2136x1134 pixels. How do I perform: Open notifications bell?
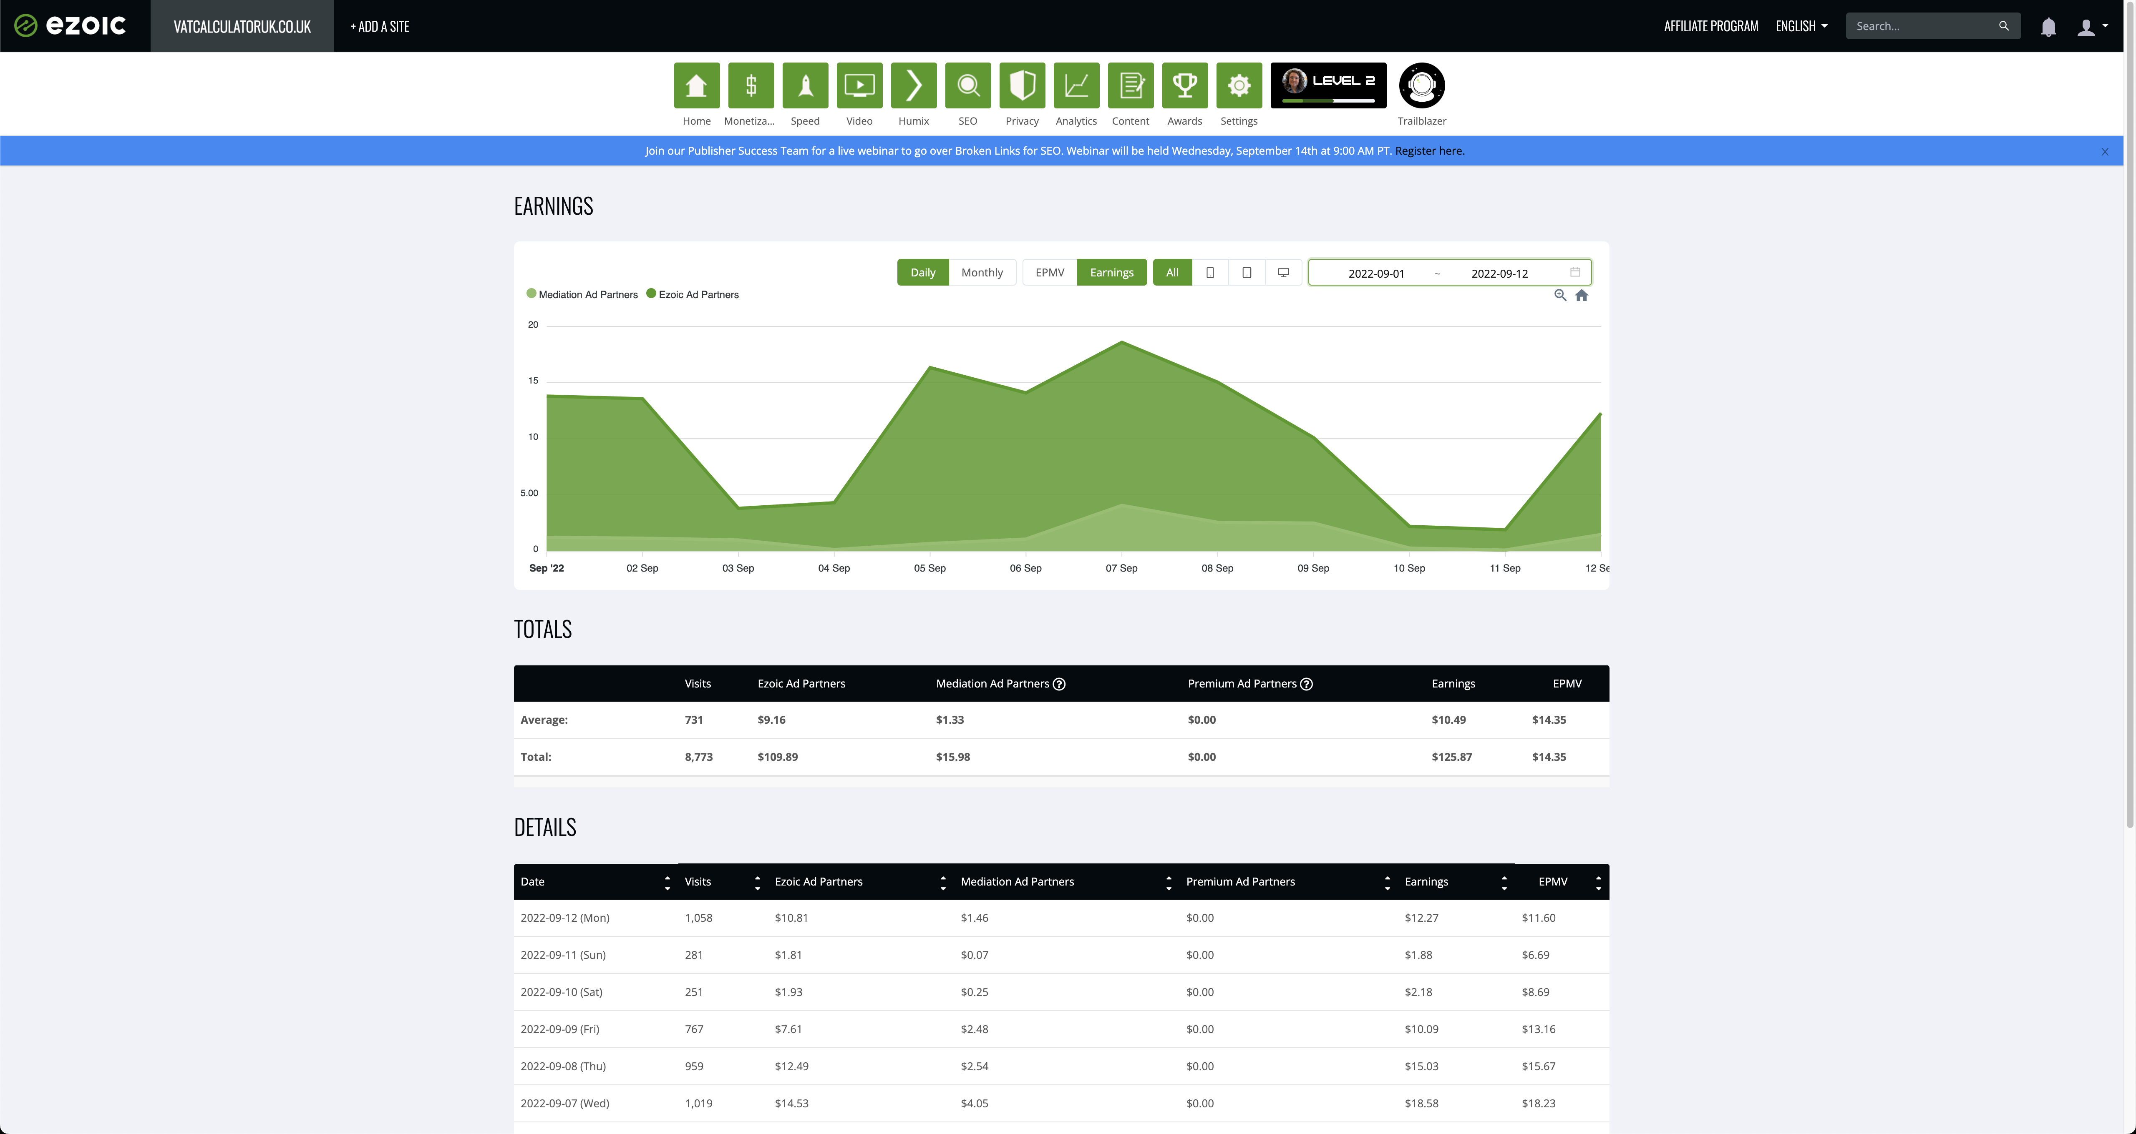[x=2048, y=27]
